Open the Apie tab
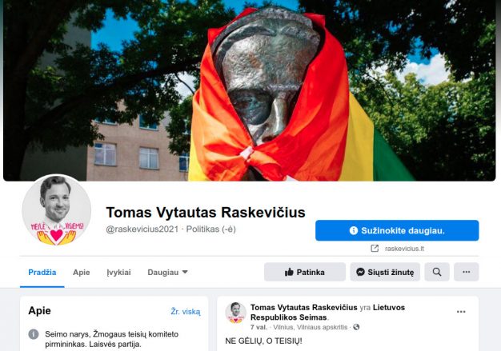Image resolution: width=501 pixels, height=351 pixels. click(81, 272)
